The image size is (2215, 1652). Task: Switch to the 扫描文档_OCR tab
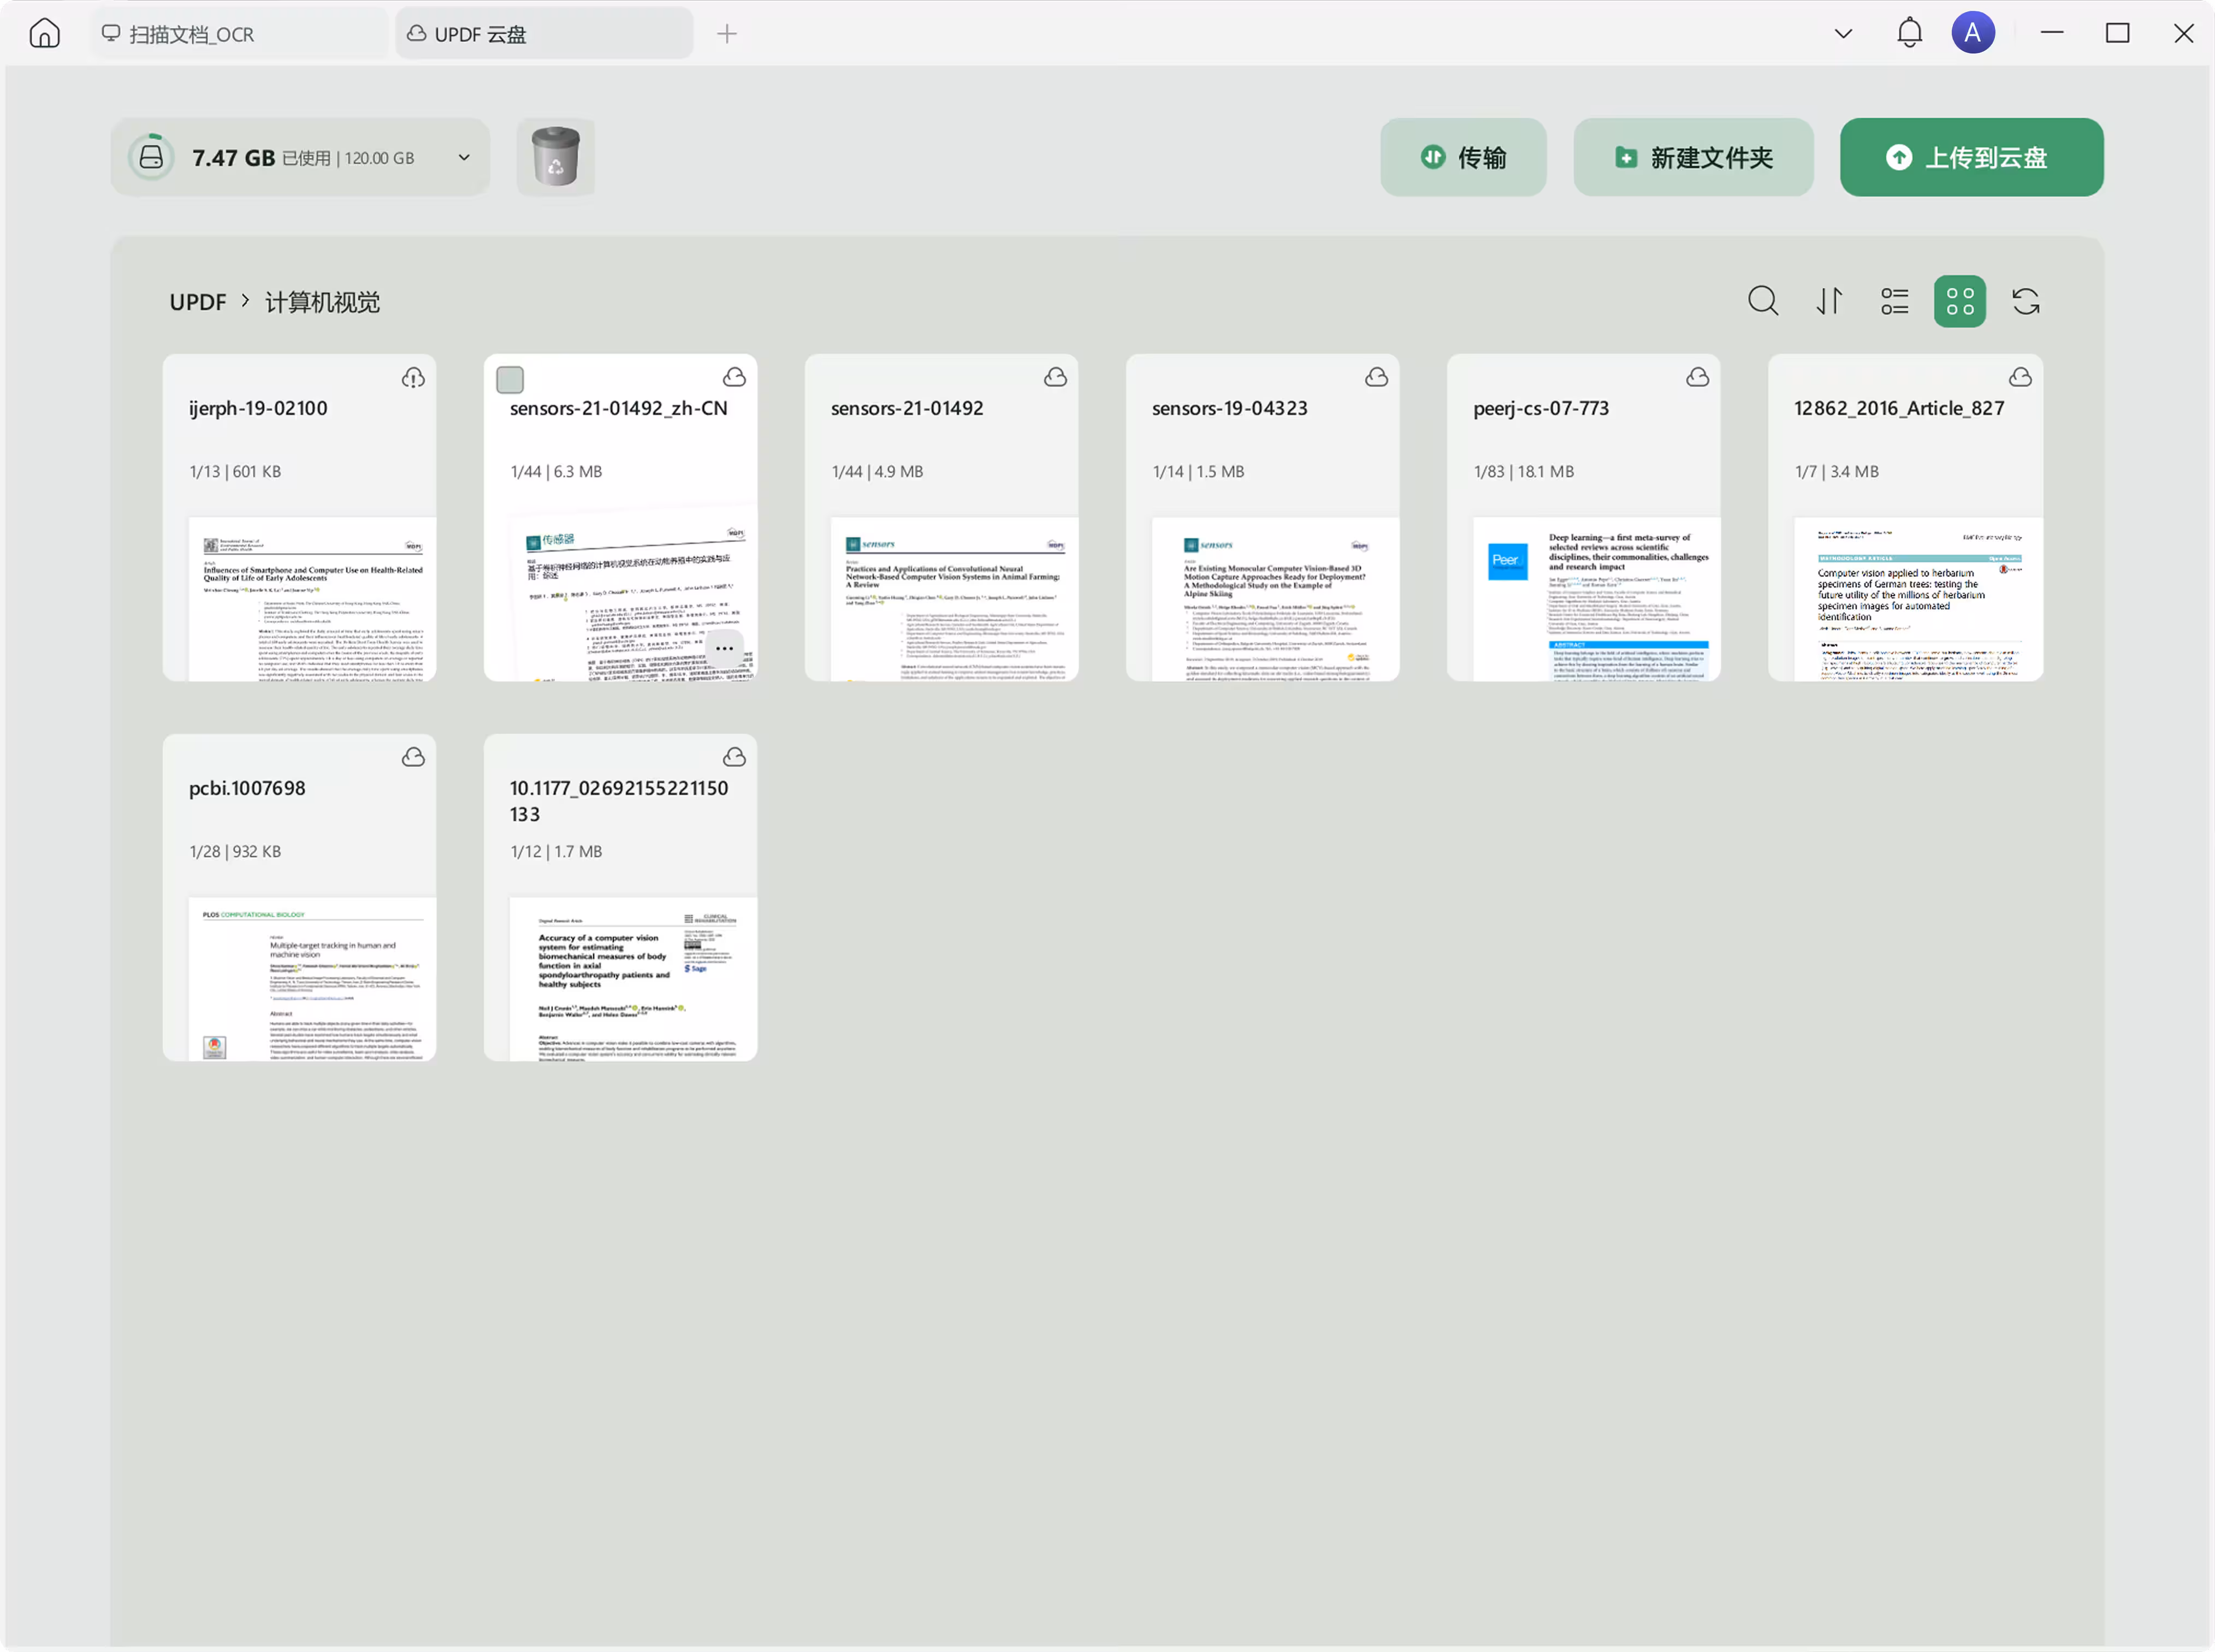click(190, 34)
